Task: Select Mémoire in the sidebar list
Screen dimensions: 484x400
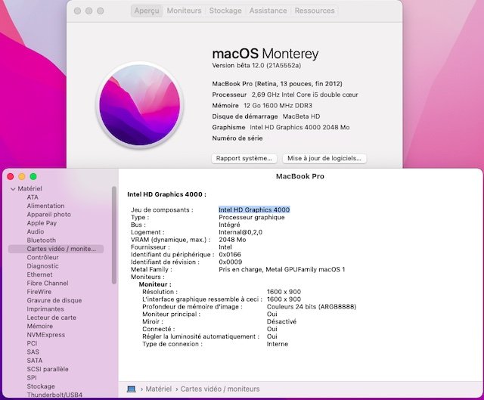Action: [x=40, y=326]
